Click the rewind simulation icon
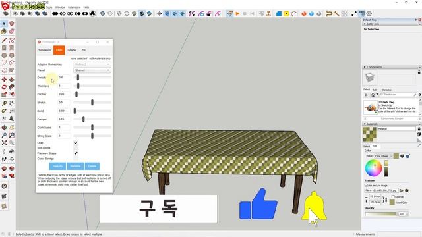 [x=253, y=13]
